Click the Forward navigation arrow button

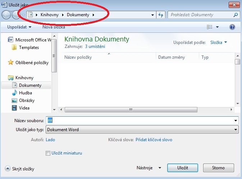point(16,15)
